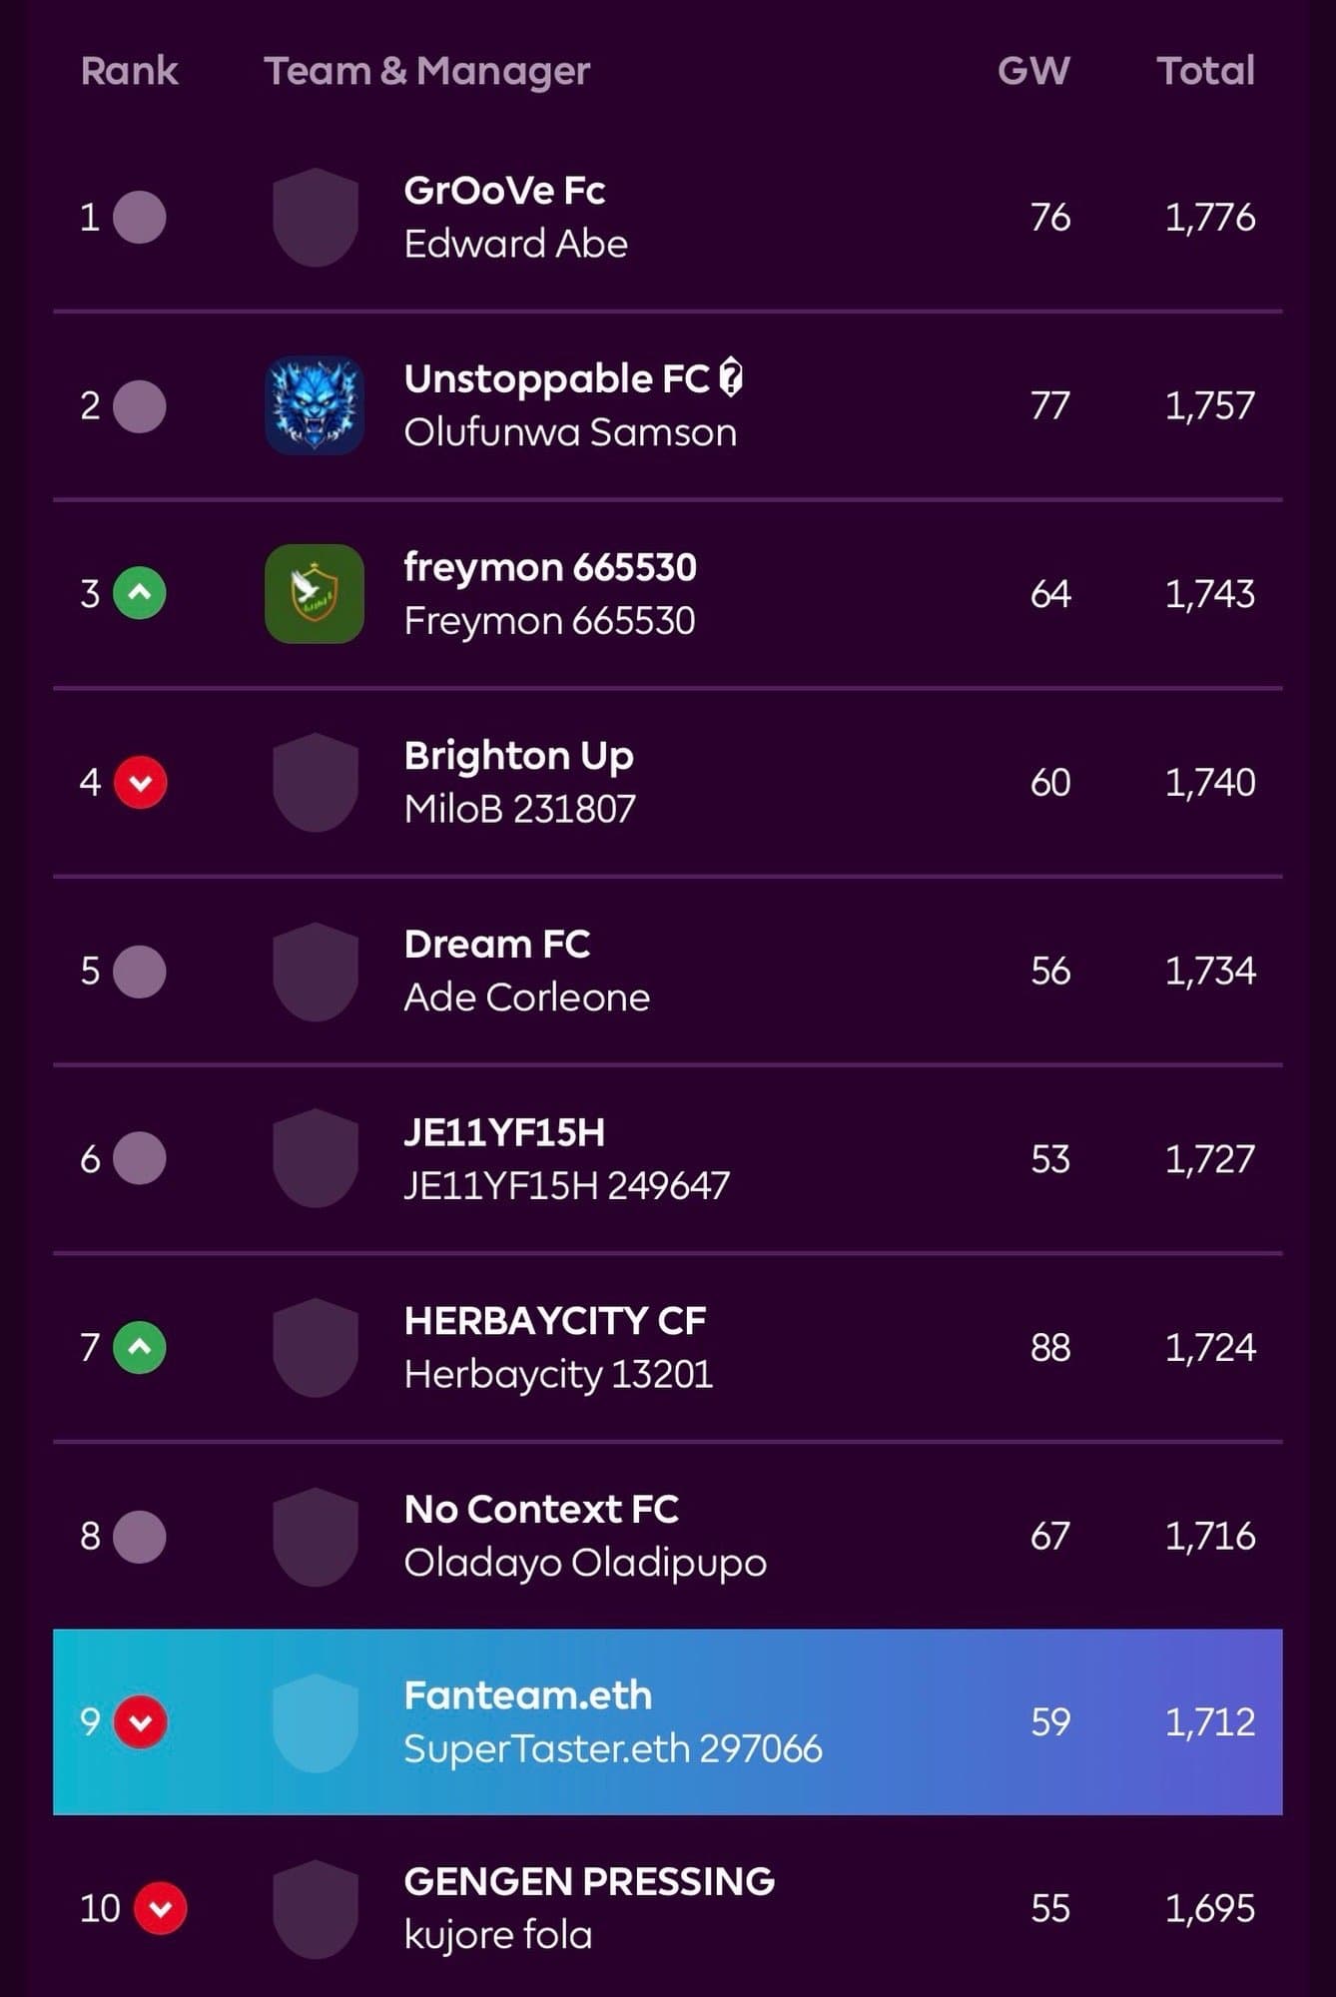
Task: Click the Unstoppable FC blue wolf badge
Action: [315, 405]
